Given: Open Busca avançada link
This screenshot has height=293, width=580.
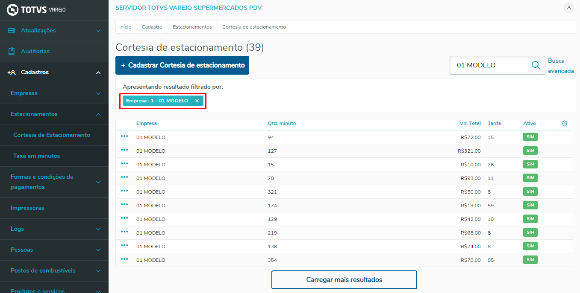Looking at the screenshot, I should (x=561, y=66).
